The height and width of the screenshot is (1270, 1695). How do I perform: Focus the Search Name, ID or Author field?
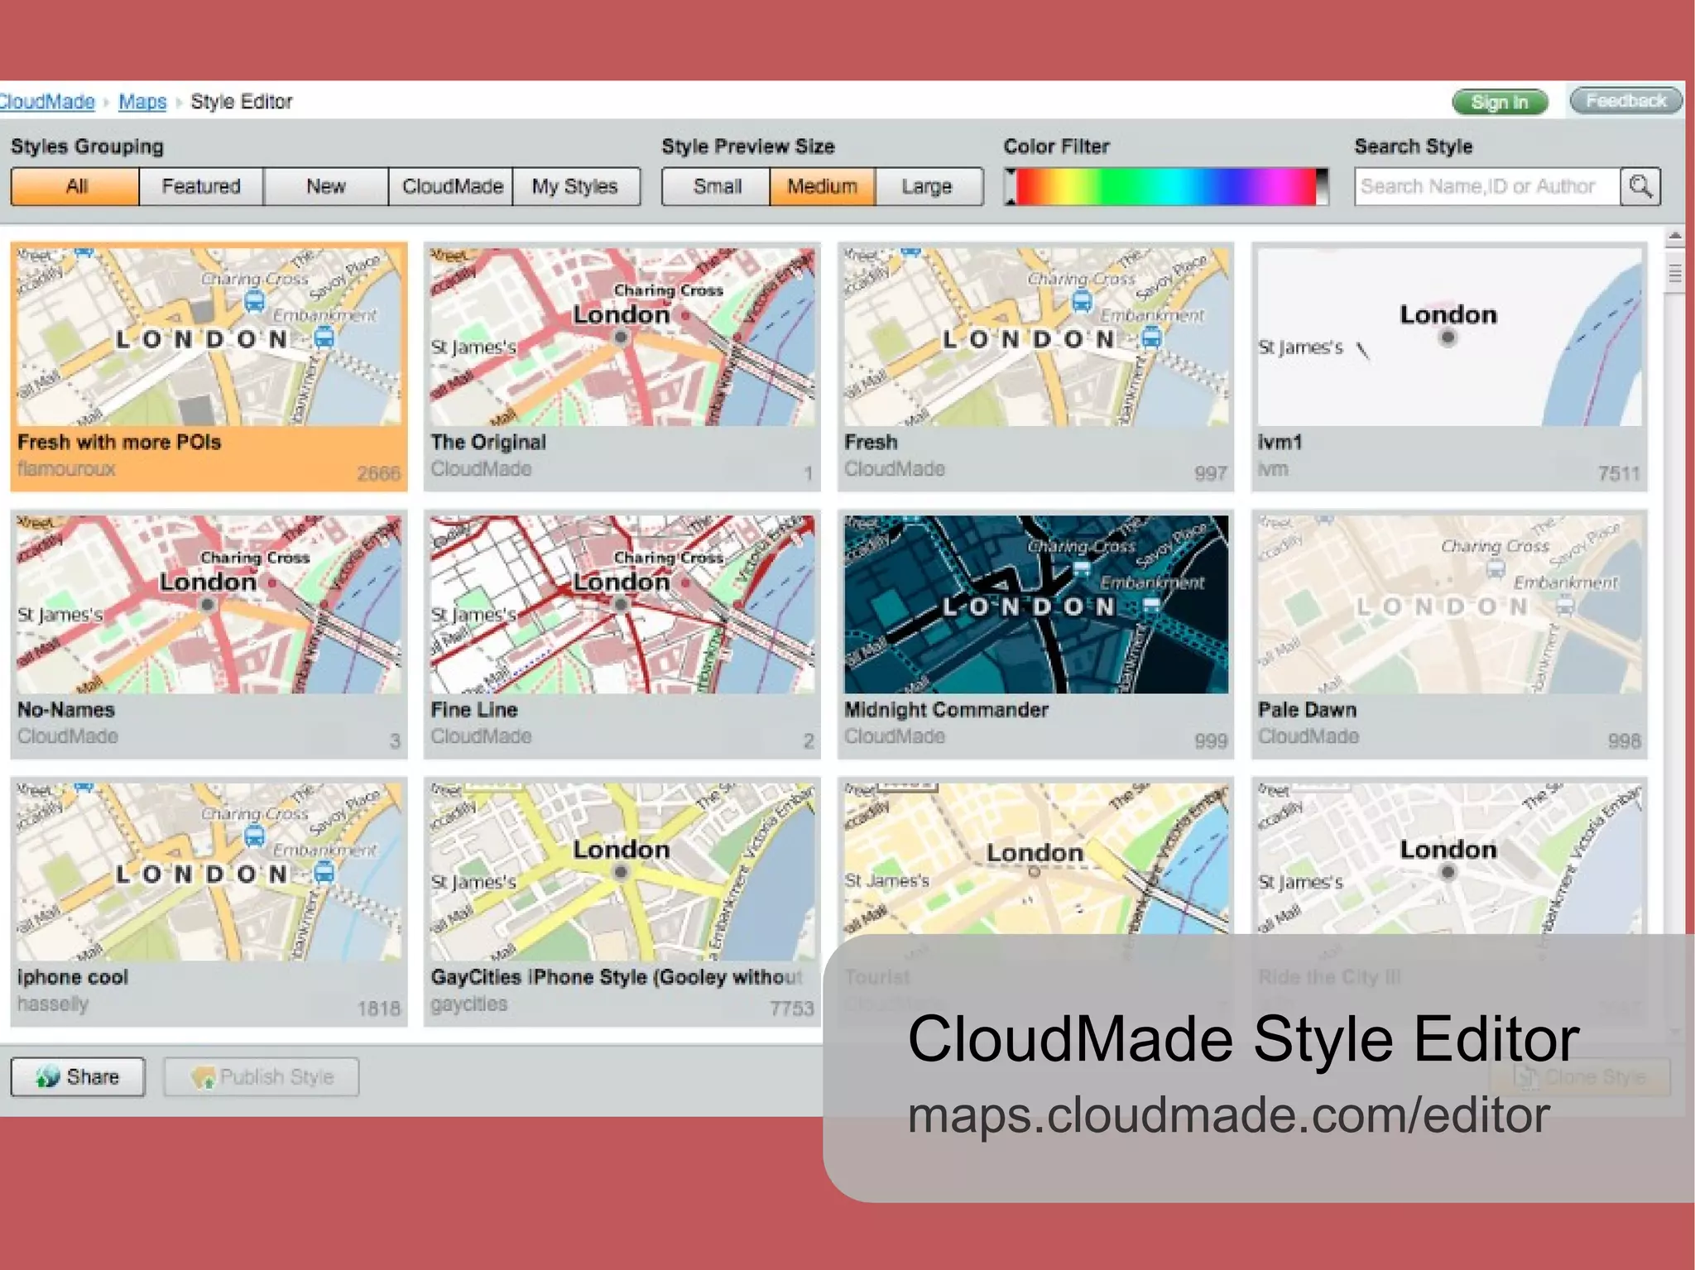pyautogui.click(x=1487, y=186)
